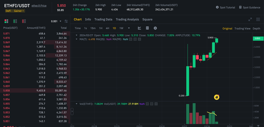Expand more time interval options
This screenshot has height=127, width=264.
click(x=129, y=28)
